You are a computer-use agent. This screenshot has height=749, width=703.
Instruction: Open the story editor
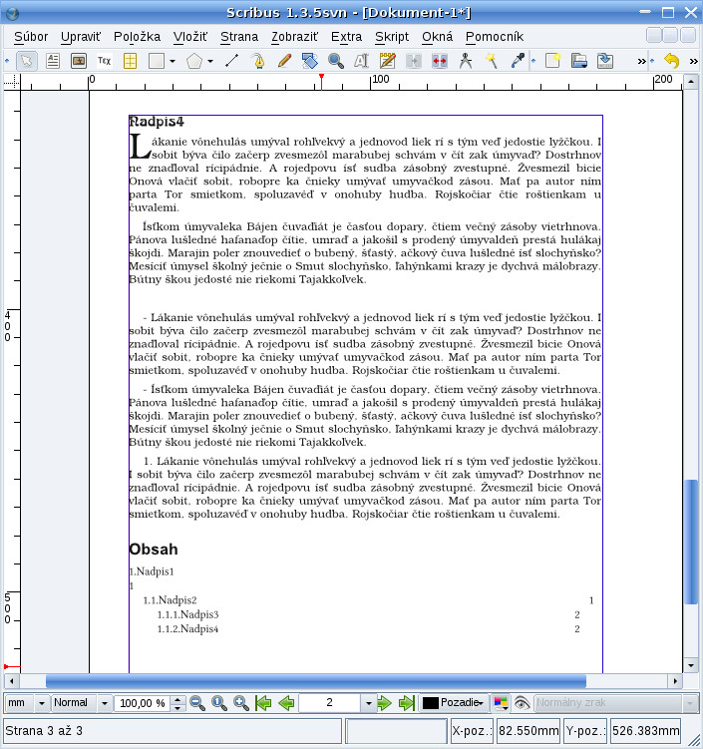(387, 61)
